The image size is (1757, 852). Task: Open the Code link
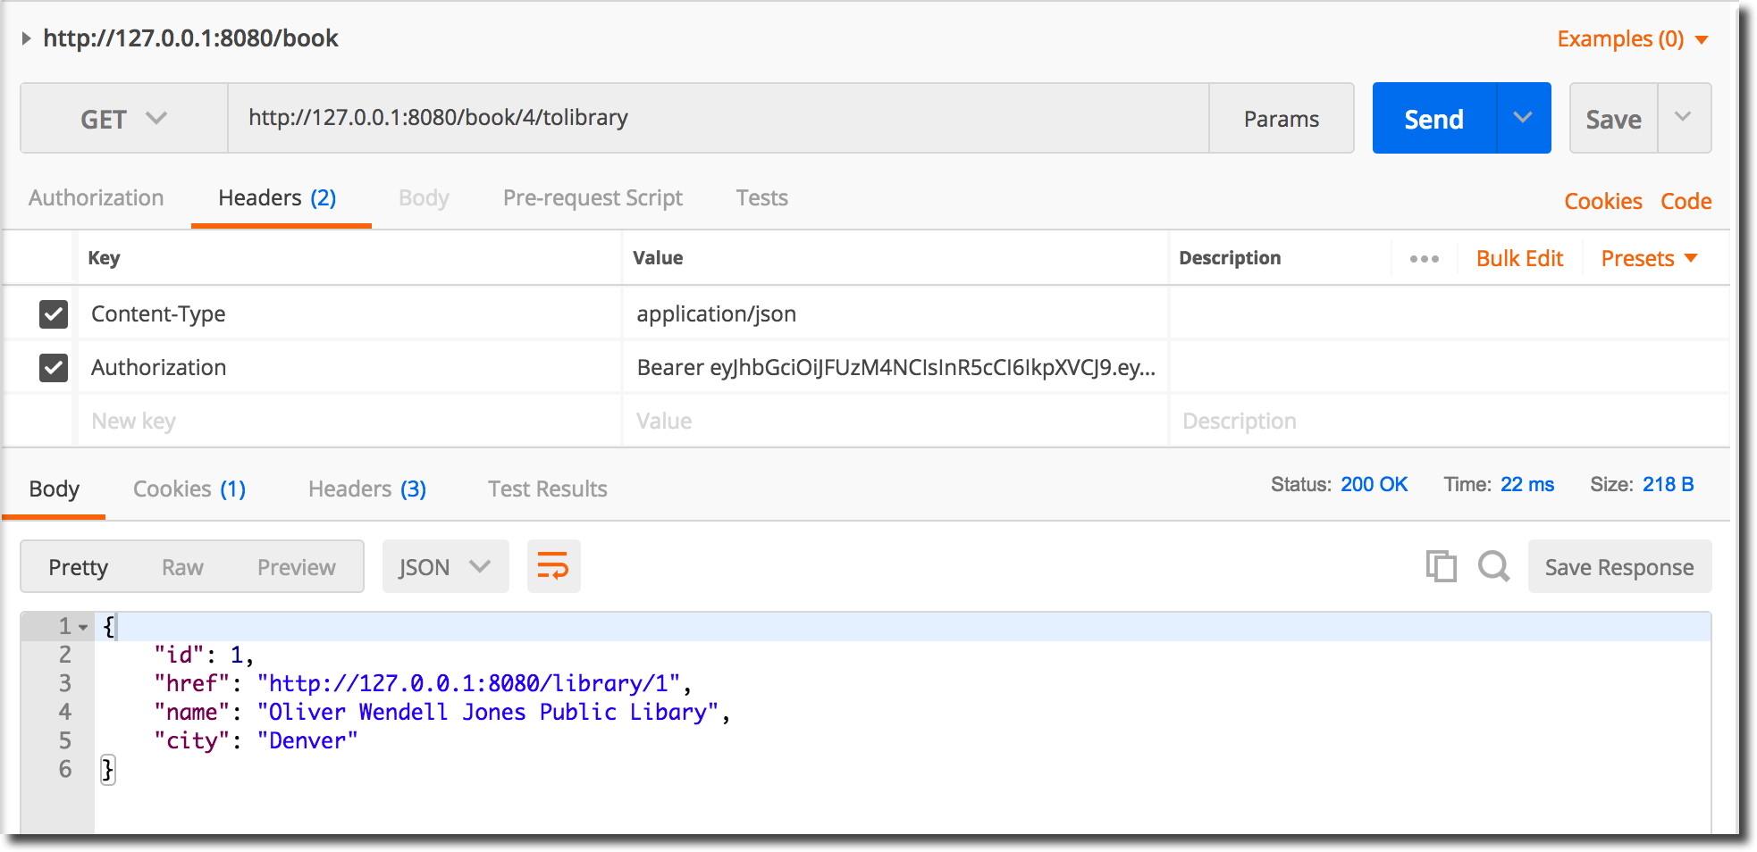1686,201
